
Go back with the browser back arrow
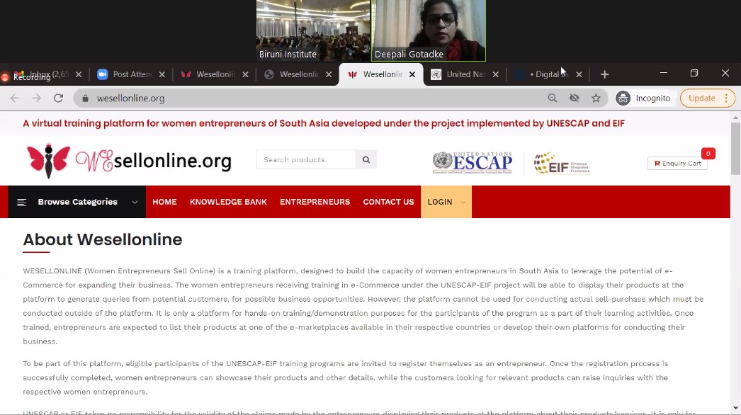15,98
